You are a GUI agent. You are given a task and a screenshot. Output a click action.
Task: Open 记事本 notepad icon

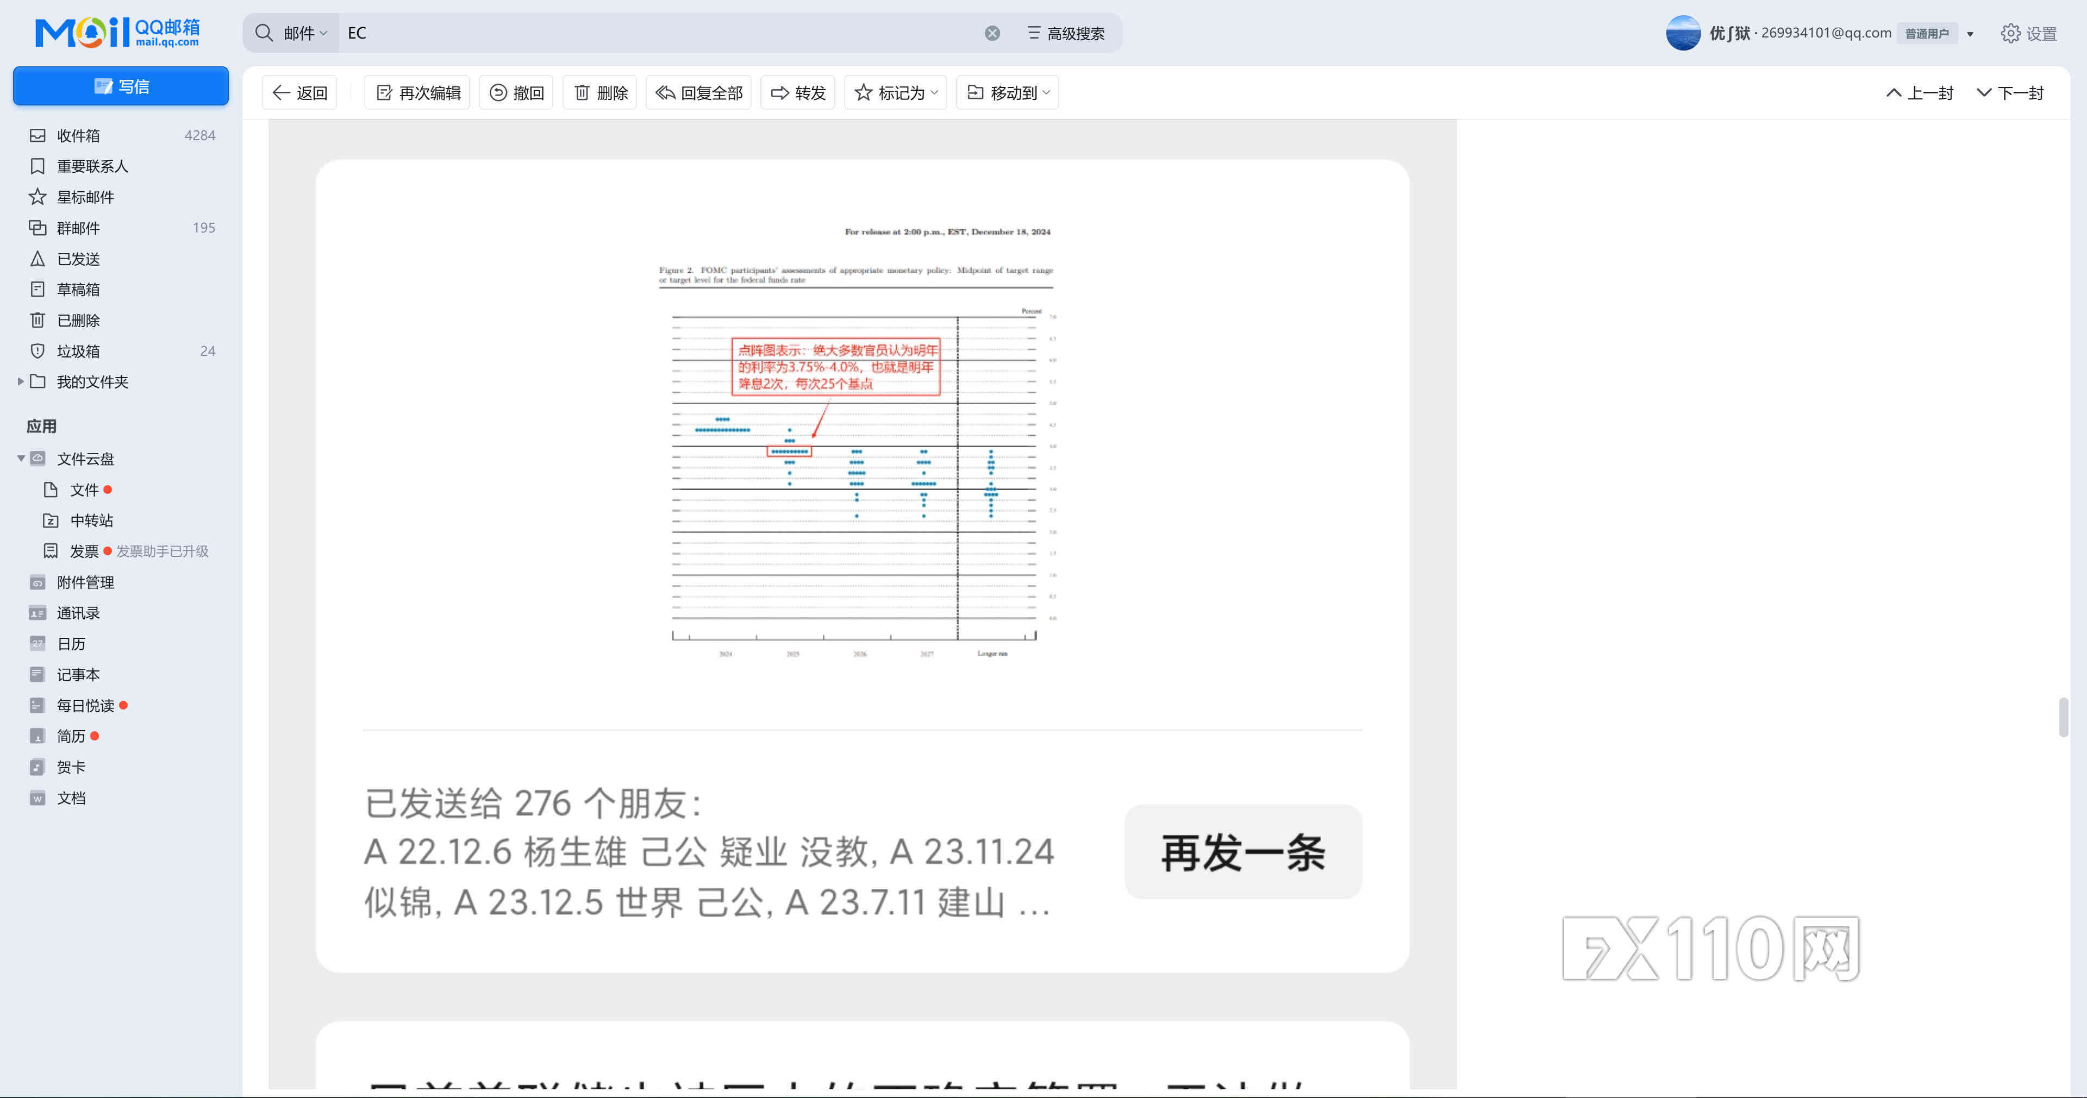point(38,675)
